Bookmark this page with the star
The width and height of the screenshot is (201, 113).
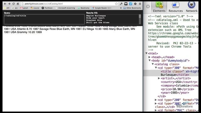pyautogui.click(x=117, y=4)
